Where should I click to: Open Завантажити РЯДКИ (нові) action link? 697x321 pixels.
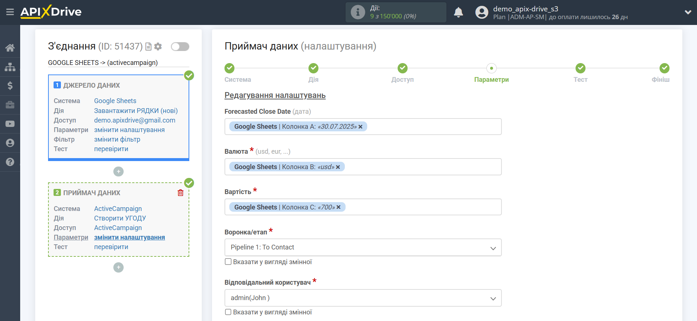[136, 111]
